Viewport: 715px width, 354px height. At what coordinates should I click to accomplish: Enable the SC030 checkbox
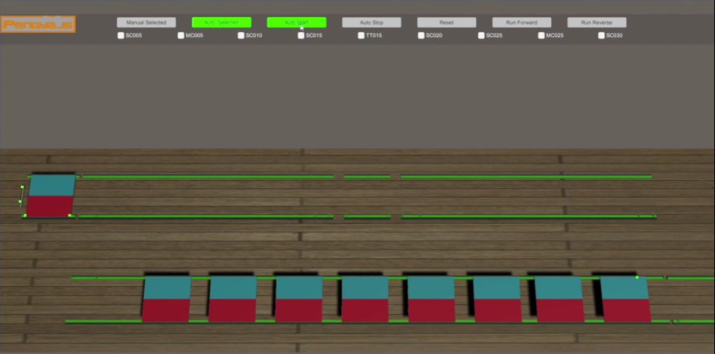[602, 35]
